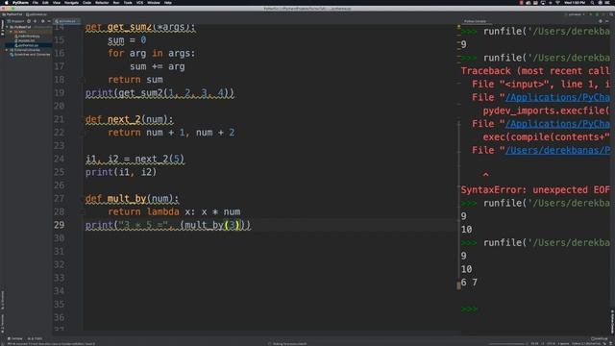The height and width of the screenshot is (346, 615).
Task: Click the fold marker beside line 18
Action: (84, 80)
